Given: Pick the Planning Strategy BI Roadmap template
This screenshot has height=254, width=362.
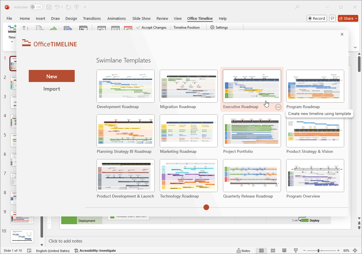Looking at the screenshot, I should (x=126, y=131).
